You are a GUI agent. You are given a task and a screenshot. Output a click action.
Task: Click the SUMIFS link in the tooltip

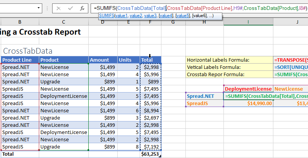(106, 16)
